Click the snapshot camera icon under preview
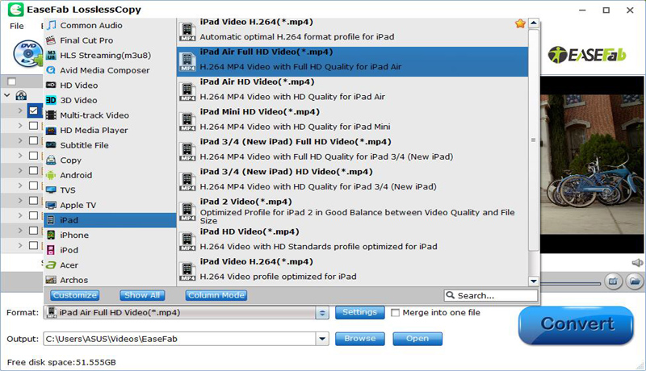Viewport: 646px width, 371px height. pyautogui.click(x=613, y=281)
